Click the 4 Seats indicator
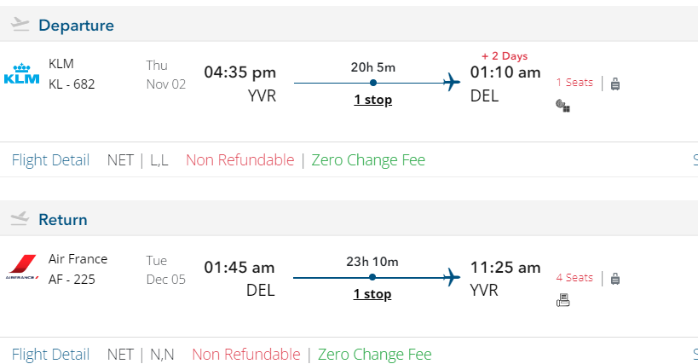The height and width of the screenshot is (364, 698). point(574,278)
